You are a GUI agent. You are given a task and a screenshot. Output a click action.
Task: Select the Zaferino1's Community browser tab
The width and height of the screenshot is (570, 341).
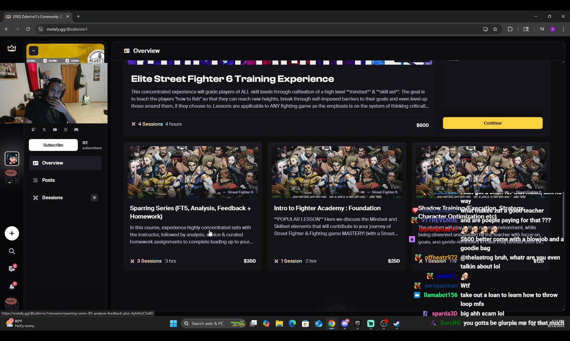tap(38, 17)
